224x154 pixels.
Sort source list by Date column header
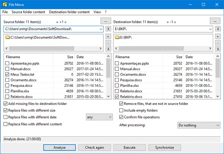[90, 57]
